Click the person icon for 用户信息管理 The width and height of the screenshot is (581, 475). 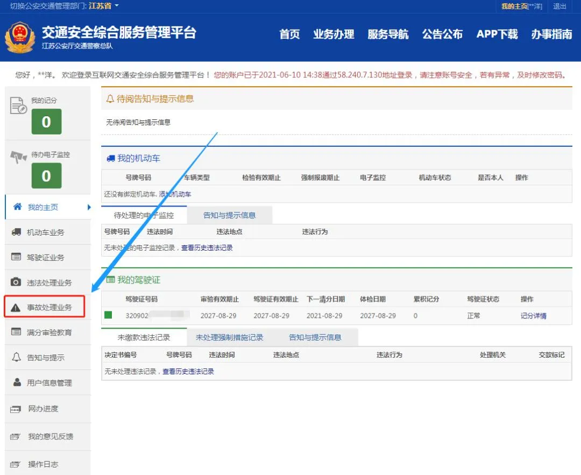click(16, 382)
